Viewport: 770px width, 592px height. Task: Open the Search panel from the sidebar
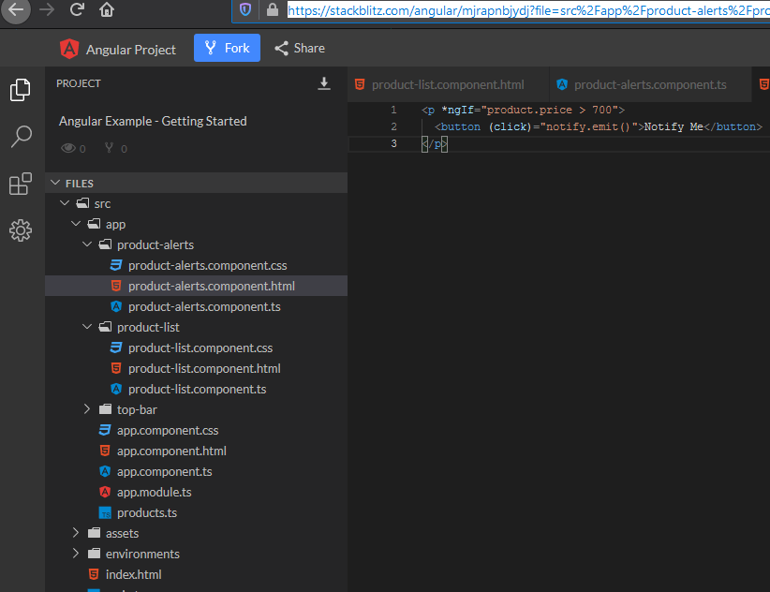(x=20, y=137)
